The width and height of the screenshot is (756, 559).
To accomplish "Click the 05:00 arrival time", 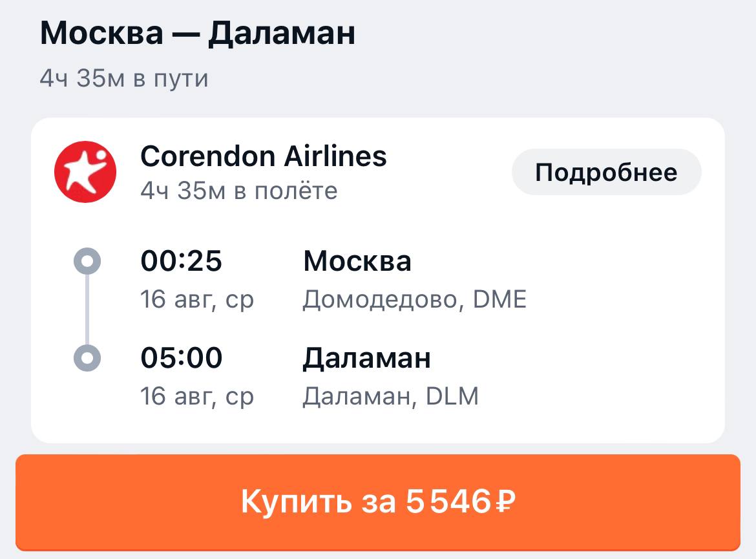I will 182,357.
